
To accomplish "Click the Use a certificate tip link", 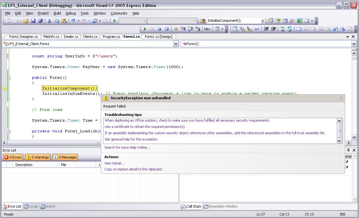I will pyautogui.click(x=145, y=127).
